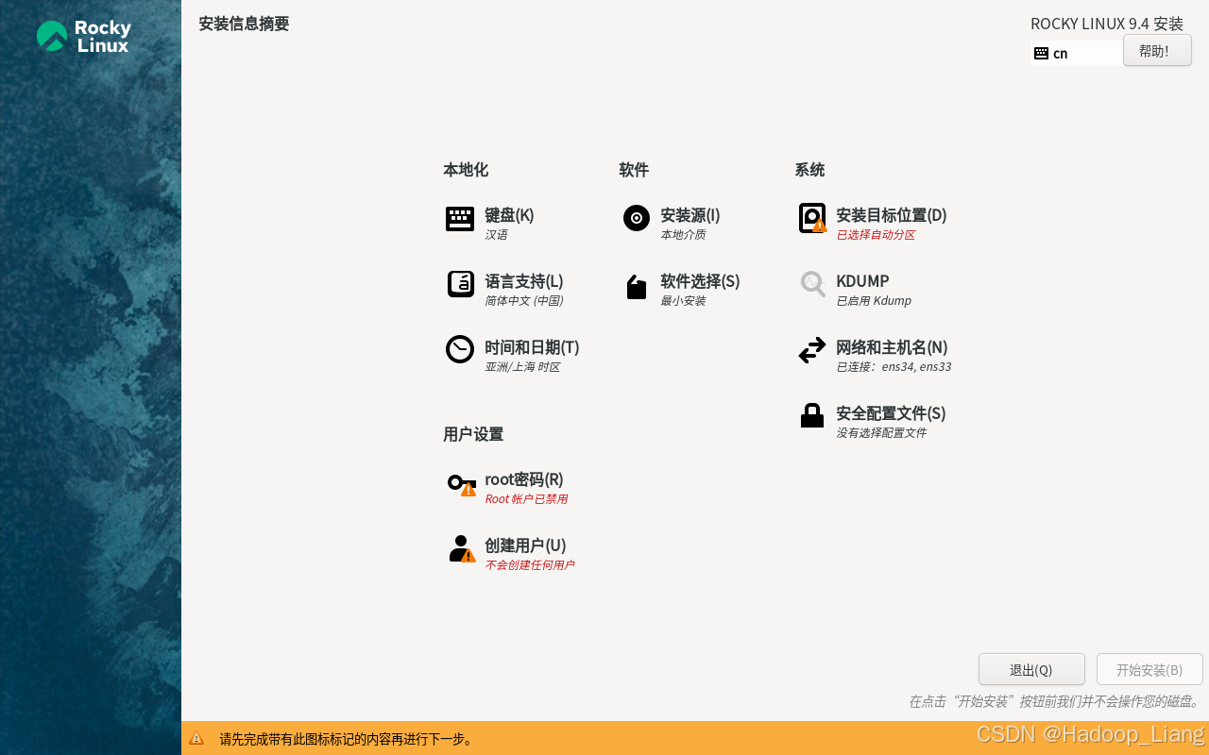The height and width of the screenshot is (755, 1209).
Task: Open 创建用户(U) settings
Action: 525,545
